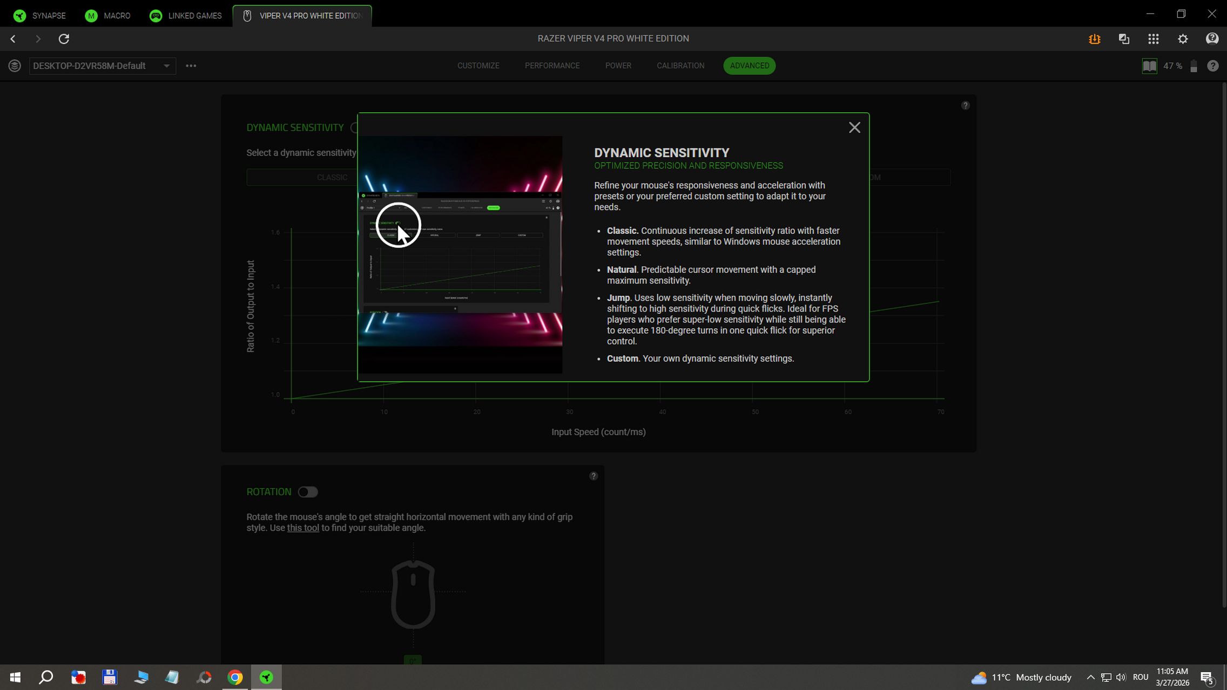Click the orange sensor alert icon

coord(1094,38)
